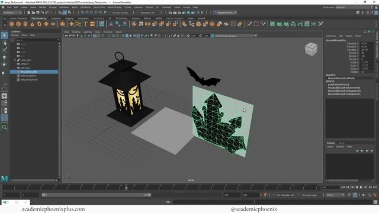Viewport: 379px width, 213px height.
Task: Open the Channels menu in Channel Box
Action: pos(331,35)
